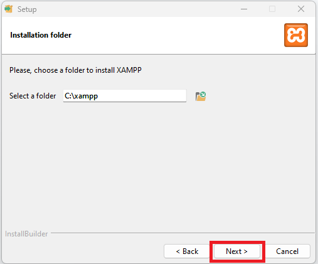
Task: Click the InstallBuilder label
Action: 26,234
